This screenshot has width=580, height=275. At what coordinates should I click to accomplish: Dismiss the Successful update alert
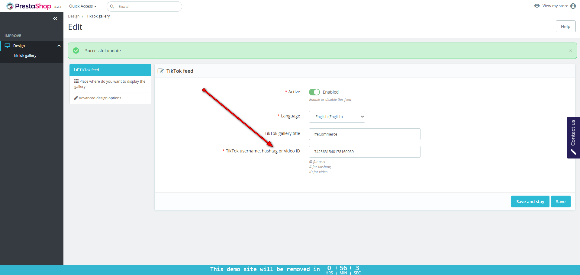(571, 51)
